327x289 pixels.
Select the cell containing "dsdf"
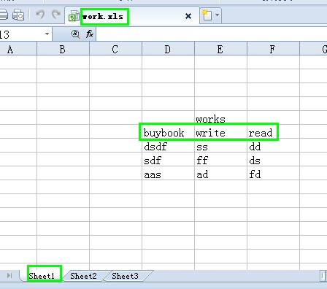pyautogui.click(x=168, y=145)
